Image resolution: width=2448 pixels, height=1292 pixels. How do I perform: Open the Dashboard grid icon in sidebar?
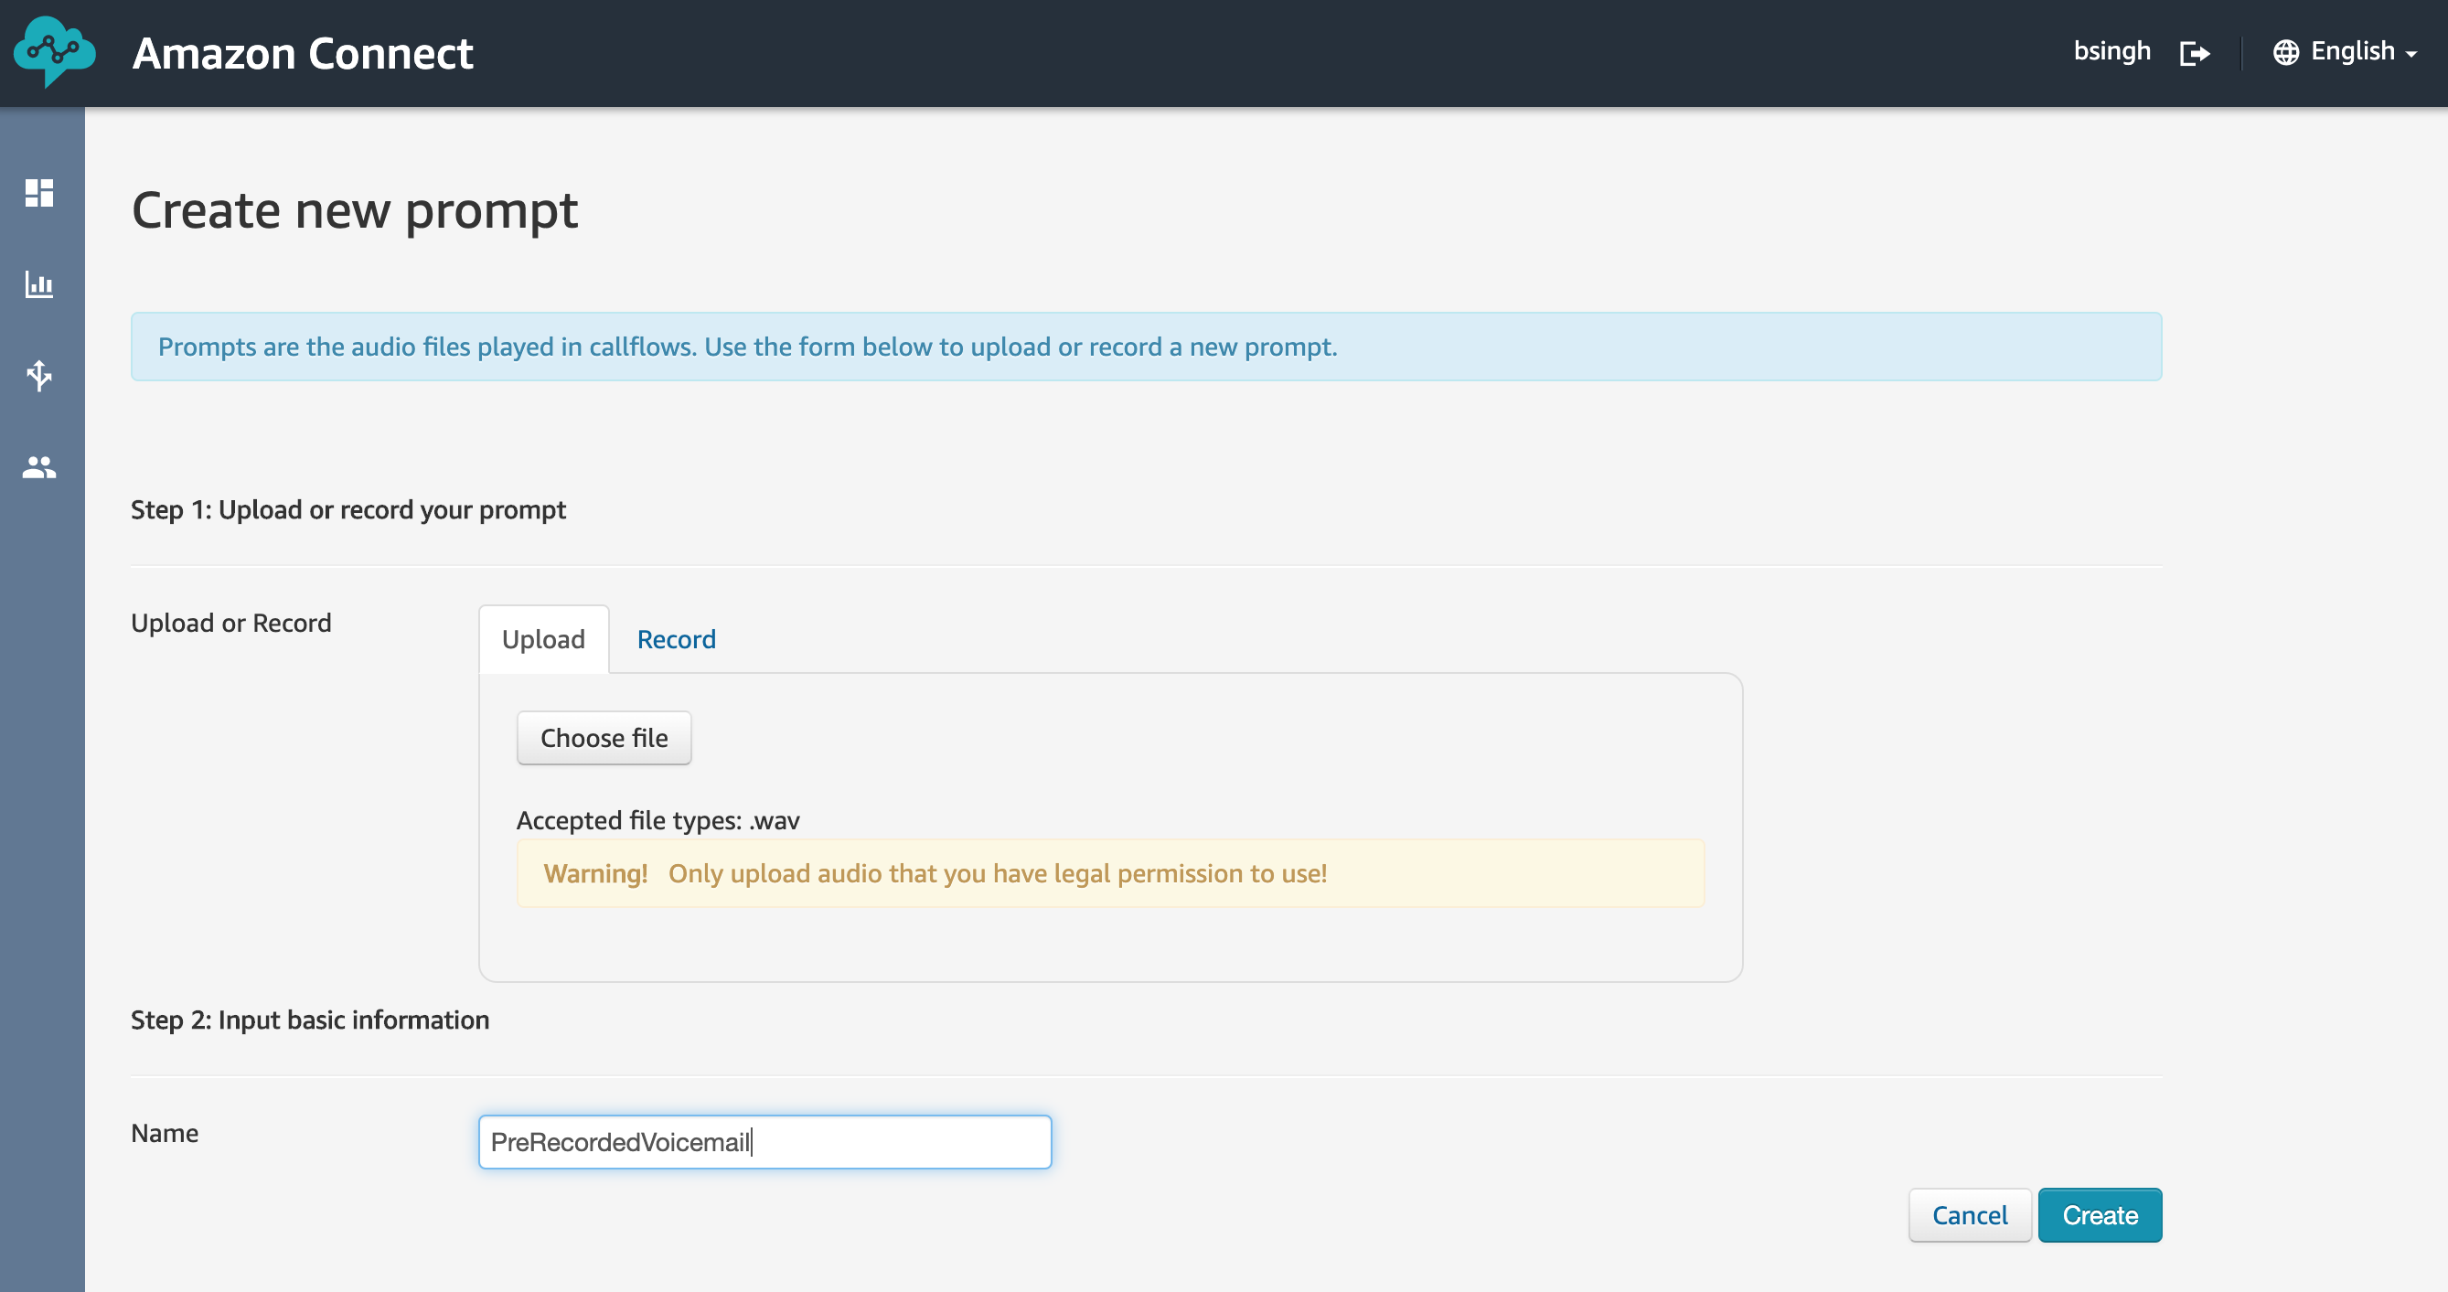[39, 193]
